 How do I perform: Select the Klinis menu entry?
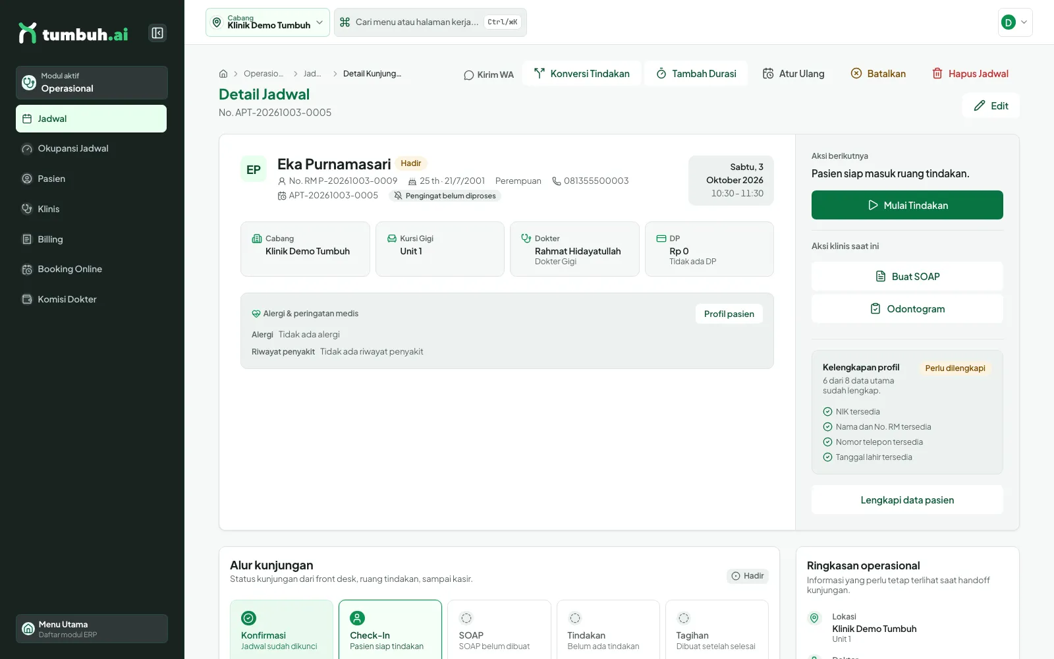pyautogui.click(x=92, y=209)
